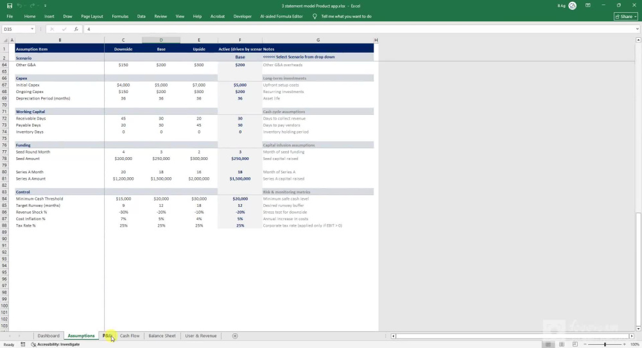Image resolution: width=642 pixels, height=348 pixels.
Task: Click the Name Box showing D35
Action: click(x=15, y=29)
